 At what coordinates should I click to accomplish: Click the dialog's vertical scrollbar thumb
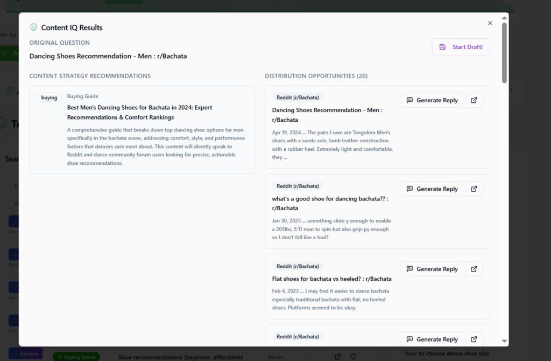[504, 53]
